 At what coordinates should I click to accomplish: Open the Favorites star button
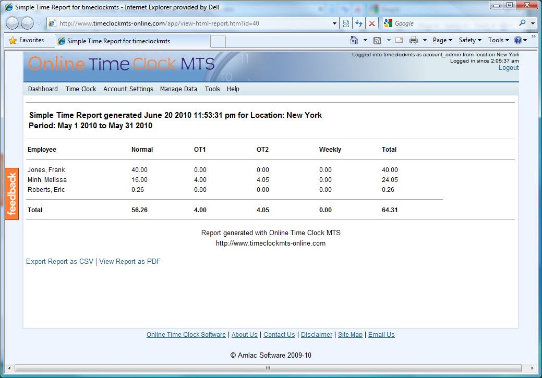pyautogui.click(x=27, y=41)
